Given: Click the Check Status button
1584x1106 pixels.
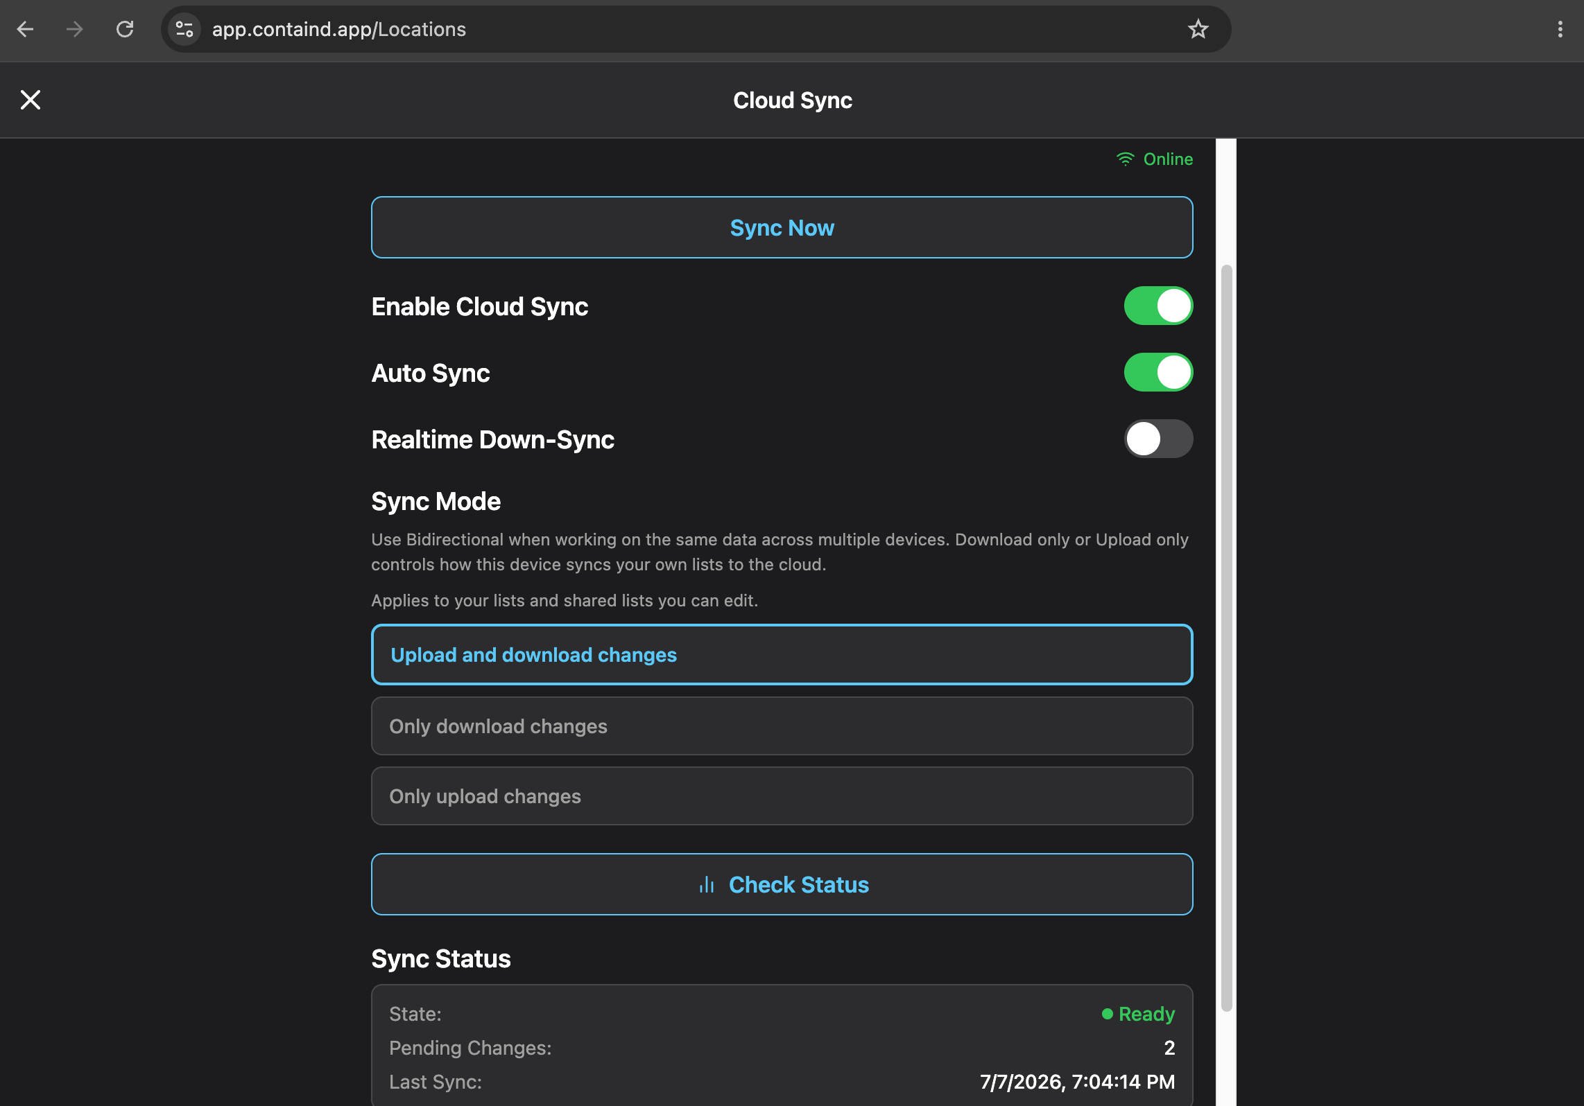Looking at the screenshot, I should coord(782,884).
